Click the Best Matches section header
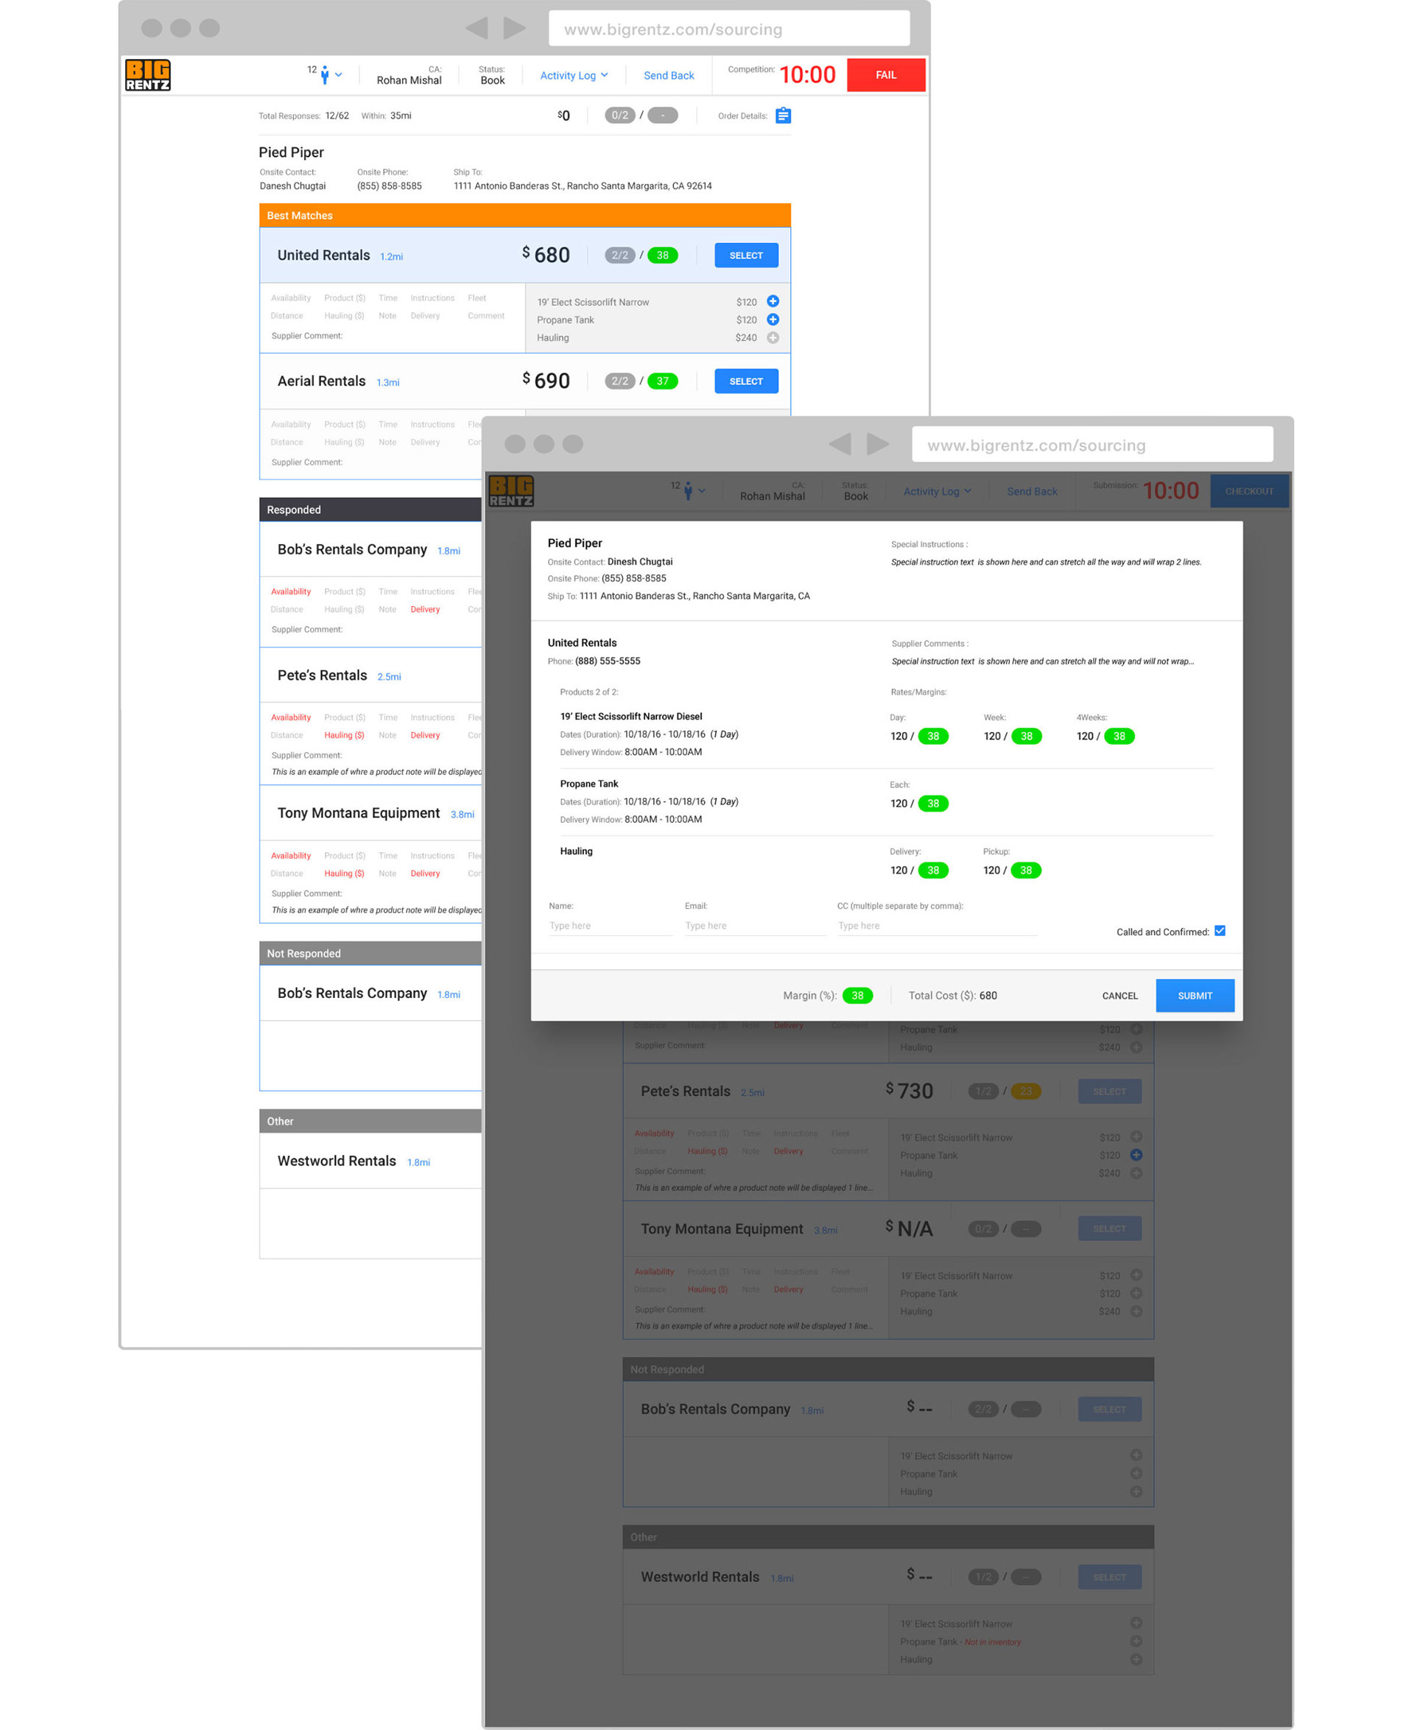 pyautogui.click(x=524, y=215)
